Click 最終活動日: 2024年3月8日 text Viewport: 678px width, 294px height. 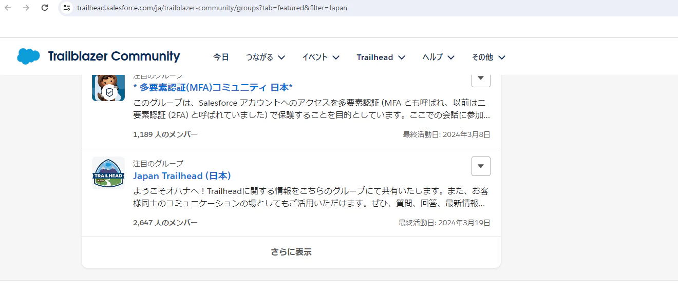[446, 134]
